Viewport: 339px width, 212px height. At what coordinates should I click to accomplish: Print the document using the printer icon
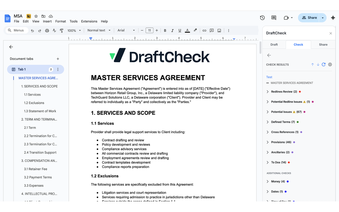[x=47, y=30]
